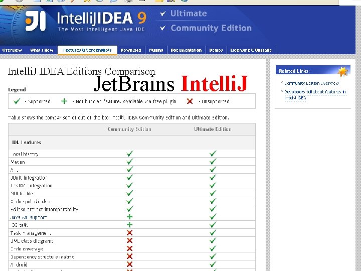Follow the Community Edition link in header
The image size is (361, 271).
tap(211, 28)
